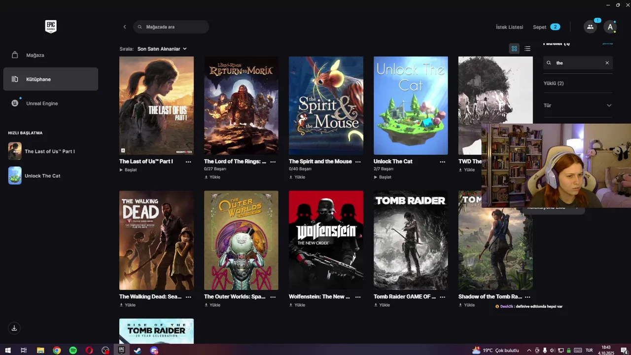Open the Son Satın Alınanlar sort dropdown

[x=162, y=49]
